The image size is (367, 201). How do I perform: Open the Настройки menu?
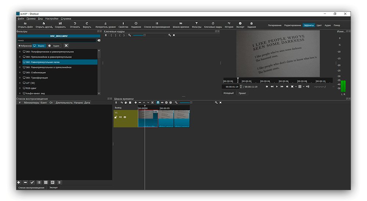pyautogui.click(x=52, y=18)
